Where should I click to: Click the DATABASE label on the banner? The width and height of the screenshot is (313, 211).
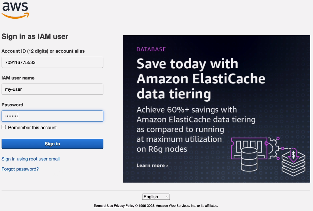(151, 49)
